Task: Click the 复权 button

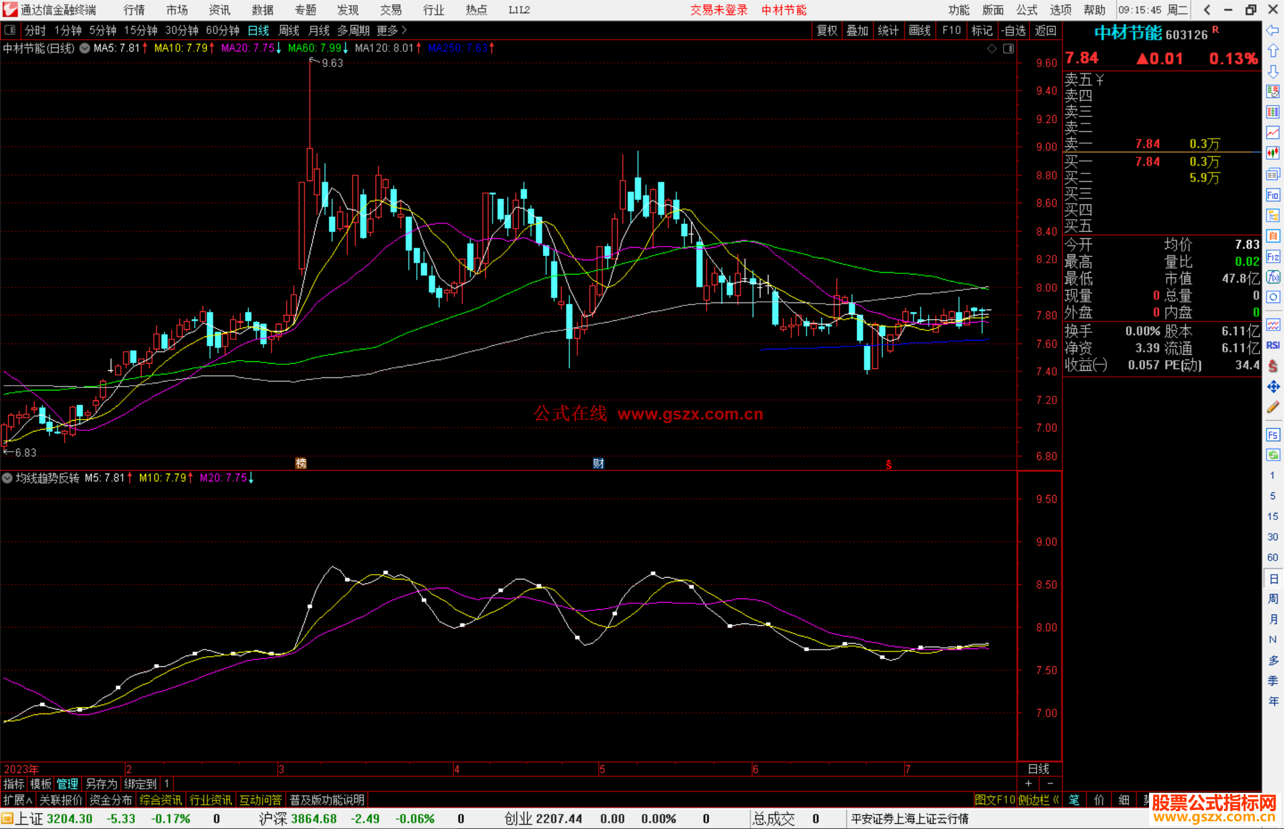Action: (826, 30)
